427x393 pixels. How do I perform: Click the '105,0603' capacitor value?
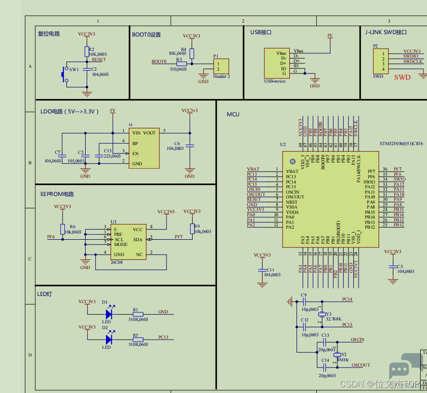[x=76, y=161]
